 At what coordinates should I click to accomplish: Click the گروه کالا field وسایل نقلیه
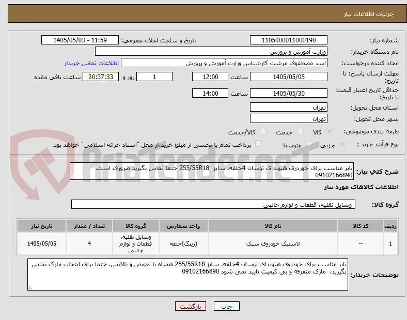pyautogui.click(x=213, y=204)
